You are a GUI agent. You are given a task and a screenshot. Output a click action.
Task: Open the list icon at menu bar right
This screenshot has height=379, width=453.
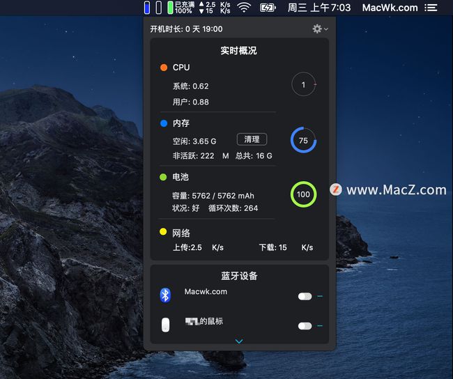click(x=431, y=8)
